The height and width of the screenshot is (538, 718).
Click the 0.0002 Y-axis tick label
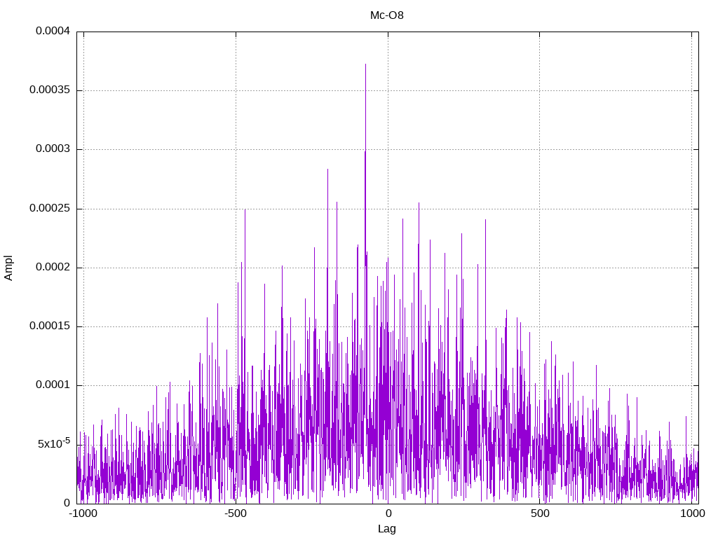[x=53, y=267]
